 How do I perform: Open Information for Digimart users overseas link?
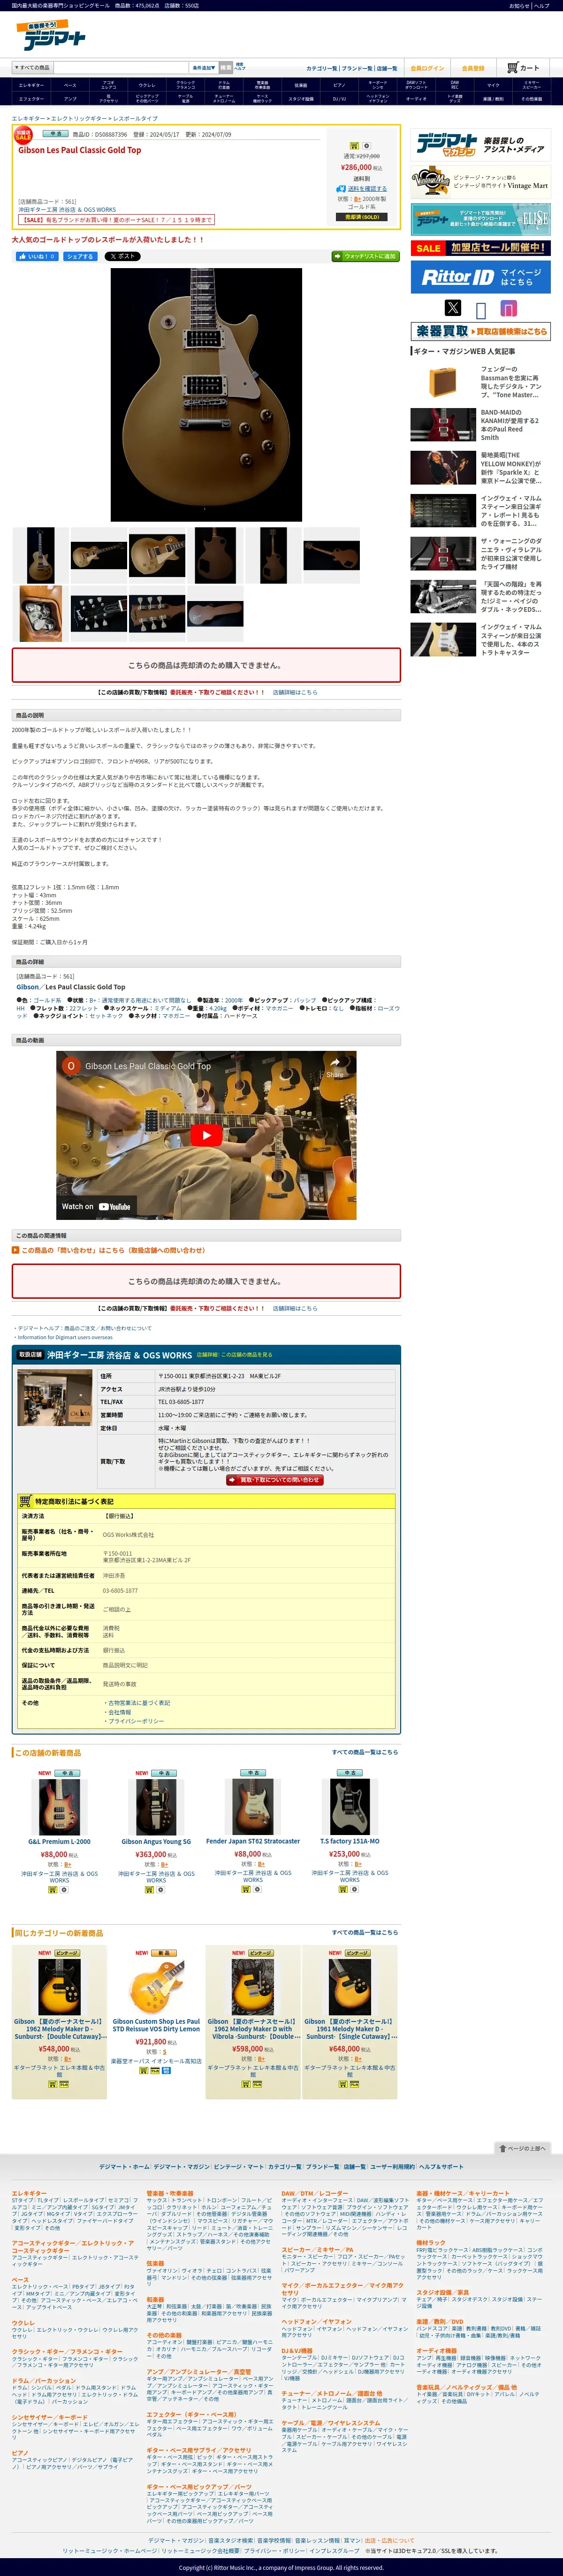point(65,1337)
